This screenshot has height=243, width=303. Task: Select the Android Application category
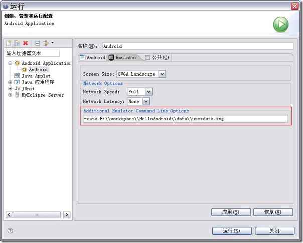(x=46, y=63)
